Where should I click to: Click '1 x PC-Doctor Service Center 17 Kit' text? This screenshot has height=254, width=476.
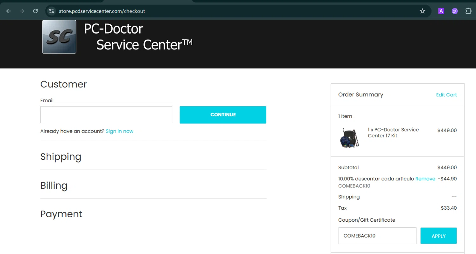pyautogui.click(x=393, y=133)
